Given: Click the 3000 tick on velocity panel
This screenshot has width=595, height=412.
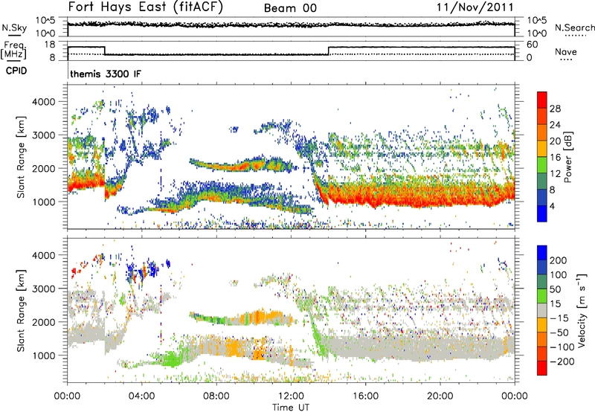Looking at the screenshot, I should [x=43, y=289].
